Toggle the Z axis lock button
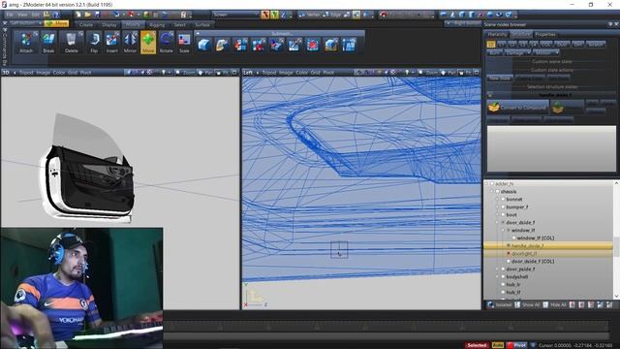The height and width of the screenshot is (349, 620). click(x=284, y=15)
